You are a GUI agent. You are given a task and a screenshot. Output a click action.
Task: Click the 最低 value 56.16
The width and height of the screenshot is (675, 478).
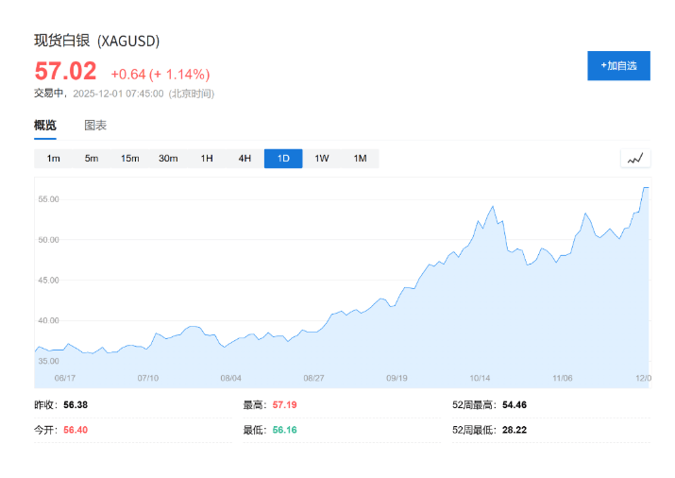click(284, 429)
